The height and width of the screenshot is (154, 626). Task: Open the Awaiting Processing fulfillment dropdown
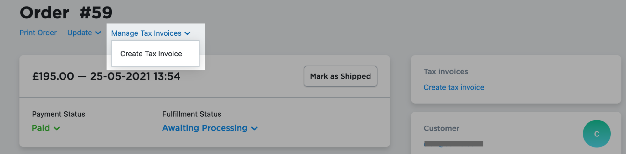point(210,128)
